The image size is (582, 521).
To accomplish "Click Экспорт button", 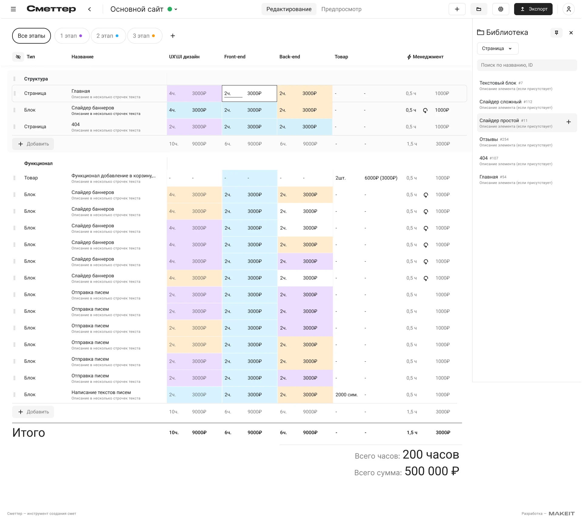I will [x=533, y=9].
